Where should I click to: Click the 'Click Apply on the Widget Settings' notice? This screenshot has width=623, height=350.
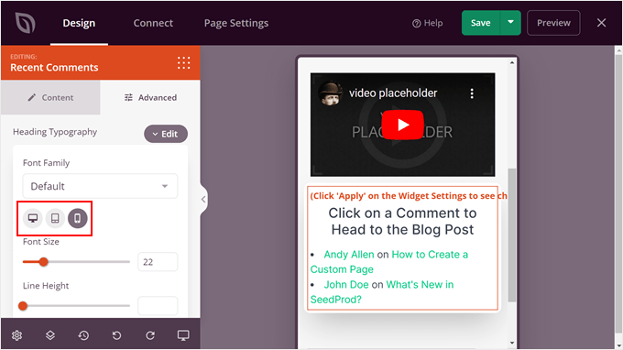(x=409, y=196)
